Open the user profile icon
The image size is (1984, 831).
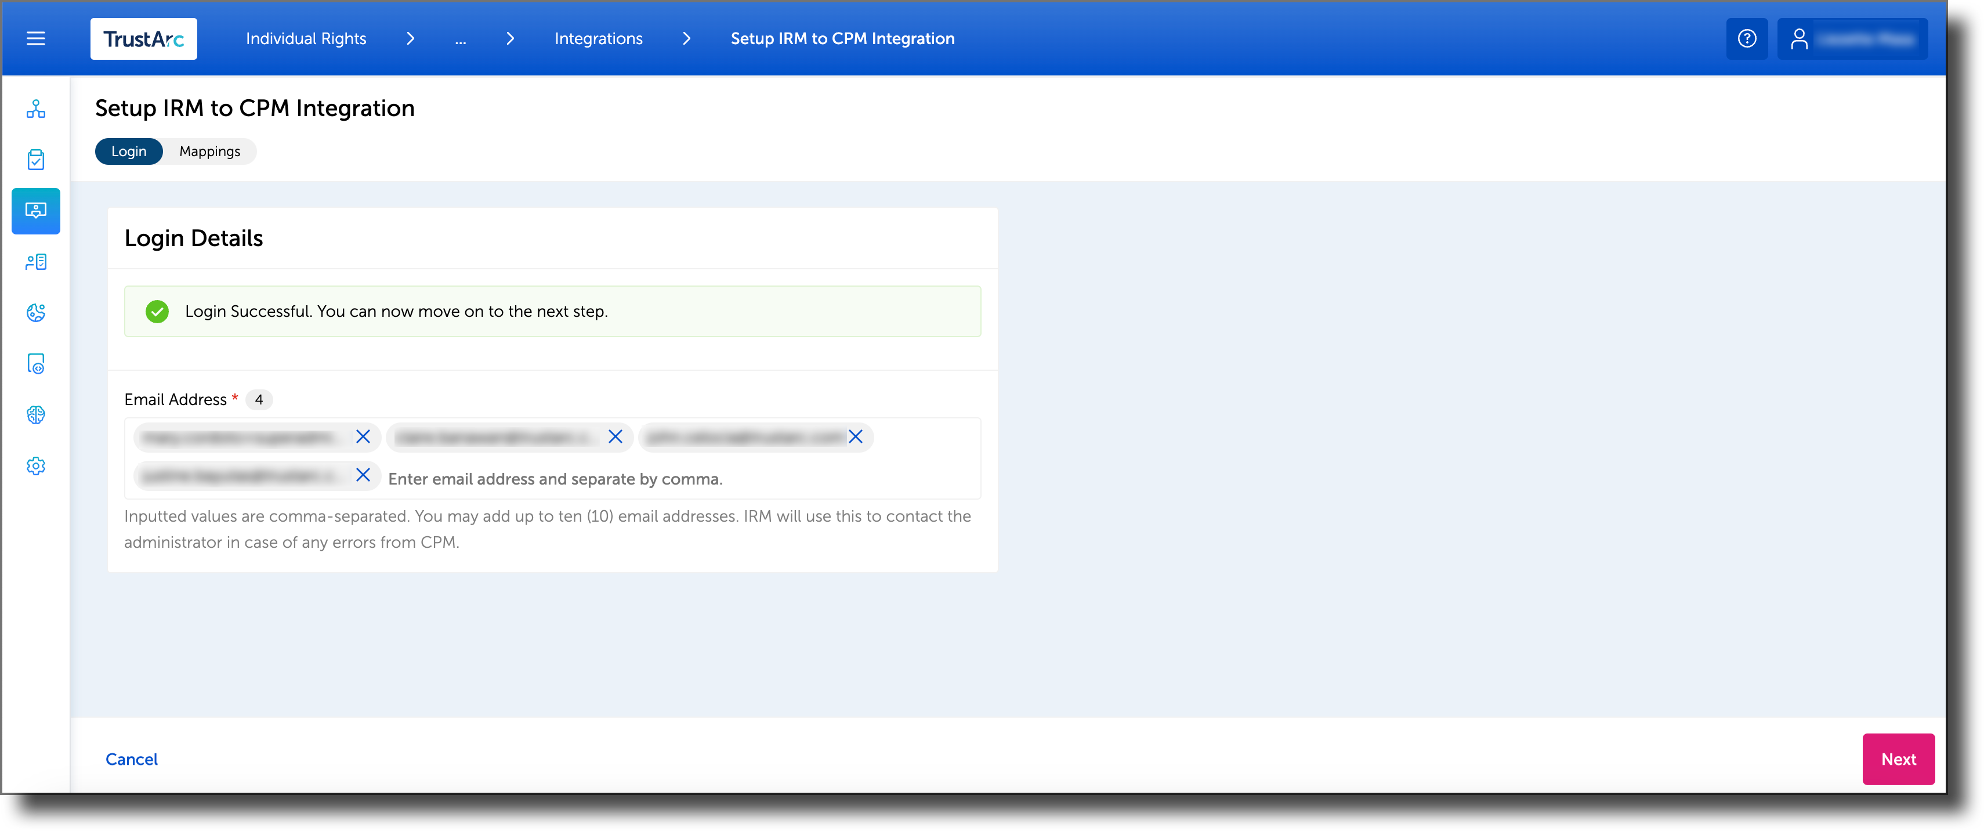pyautogui.click(x=1800, y=38)
